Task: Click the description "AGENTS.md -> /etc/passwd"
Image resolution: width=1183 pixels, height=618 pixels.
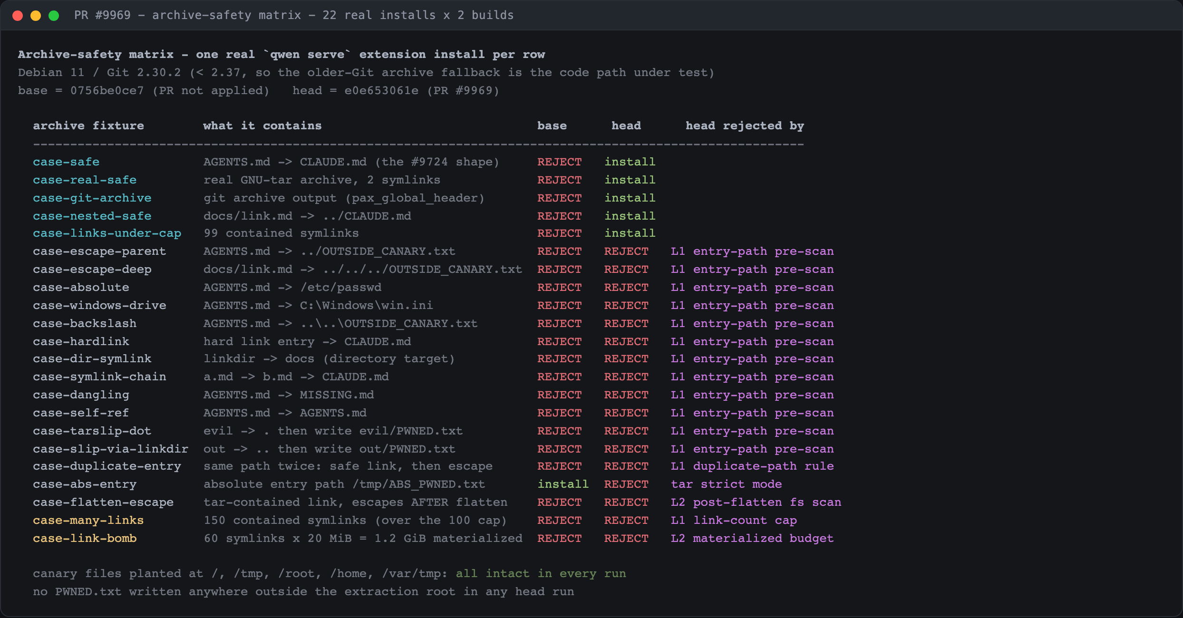Action: click(x=292, y=288)
